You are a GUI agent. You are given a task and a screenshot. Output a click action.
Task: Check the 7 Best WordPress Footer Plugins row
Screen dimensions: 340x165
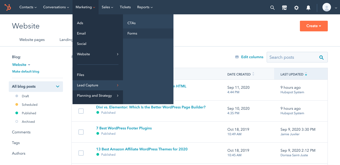pyautogui.click(x=81, y=132)
